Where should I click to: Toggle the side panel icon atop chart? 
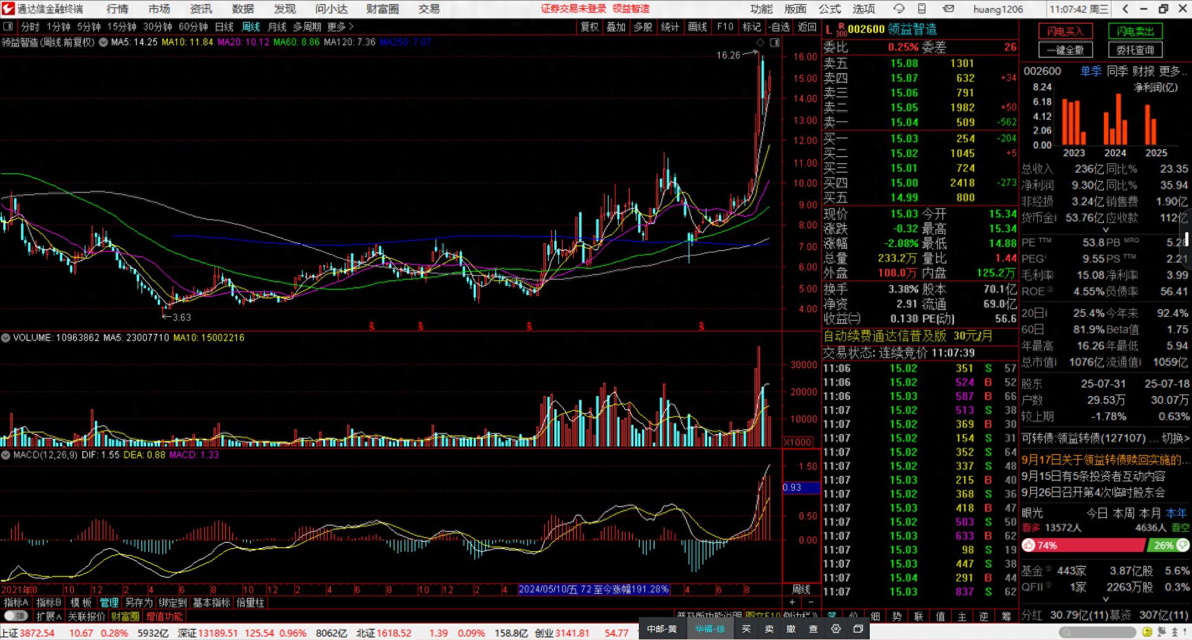(x=774, y=43)
